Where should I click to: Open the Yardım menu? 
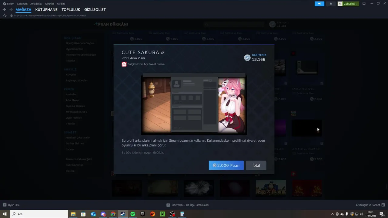click(61, 4)
